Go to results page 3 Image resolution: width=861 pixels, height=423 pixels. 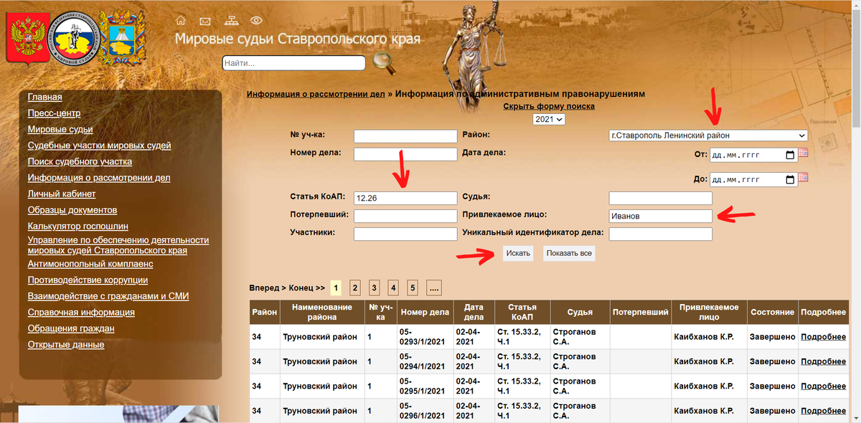point(374,287)
